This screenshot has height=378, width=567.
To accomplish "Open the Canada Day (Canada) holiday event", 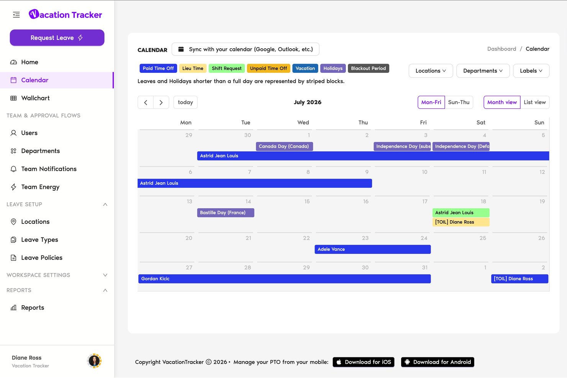I will 284,146.
